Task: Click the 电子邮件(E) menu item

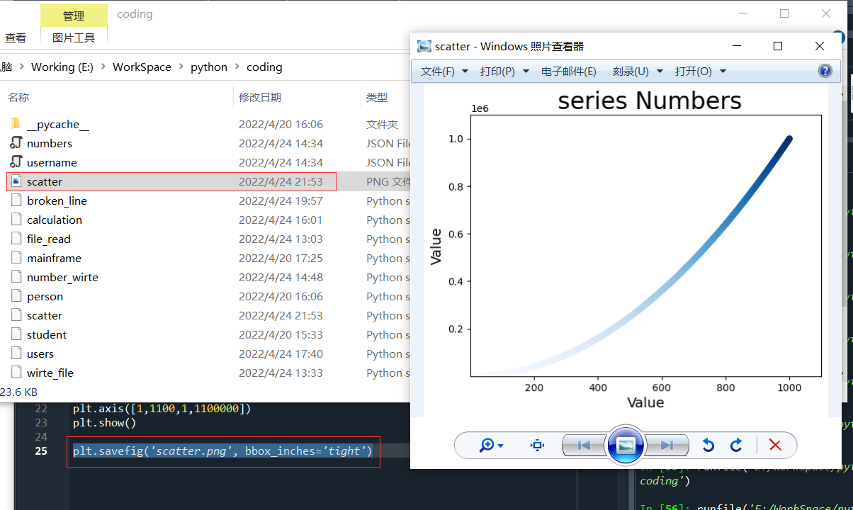Action: (569, 72)
